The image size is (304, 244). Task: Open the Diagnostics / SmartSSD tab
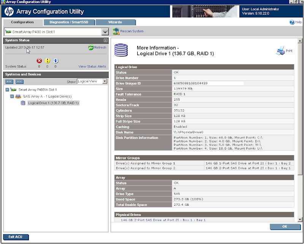click(69, 22)
